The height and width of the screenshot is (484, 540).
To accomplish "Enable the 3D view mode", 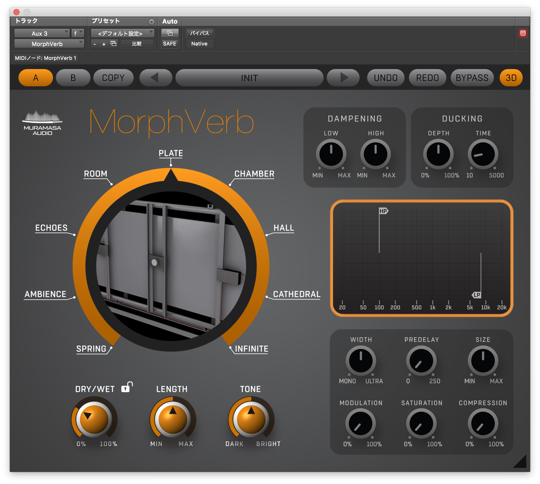I will (511, 77).
